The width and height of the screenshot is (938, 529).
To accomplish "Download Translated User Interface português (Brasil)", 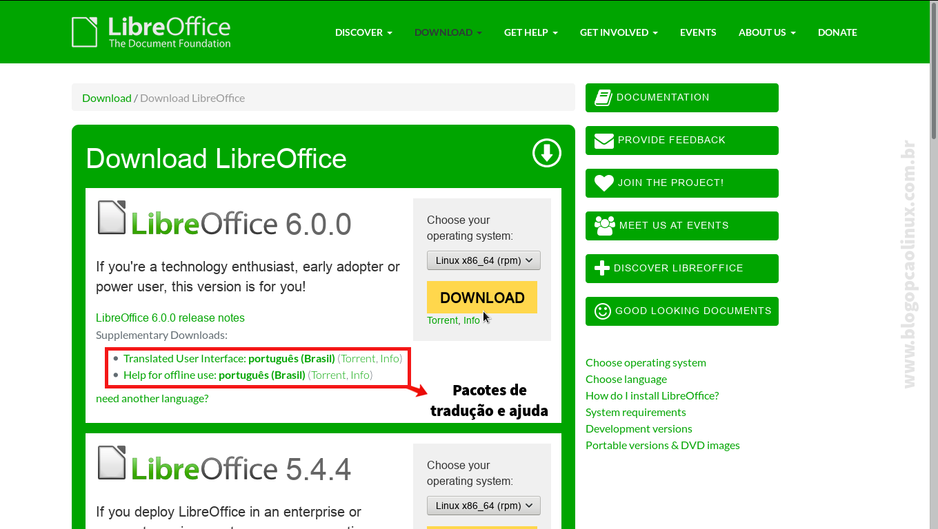I will [x=229, y=358].
